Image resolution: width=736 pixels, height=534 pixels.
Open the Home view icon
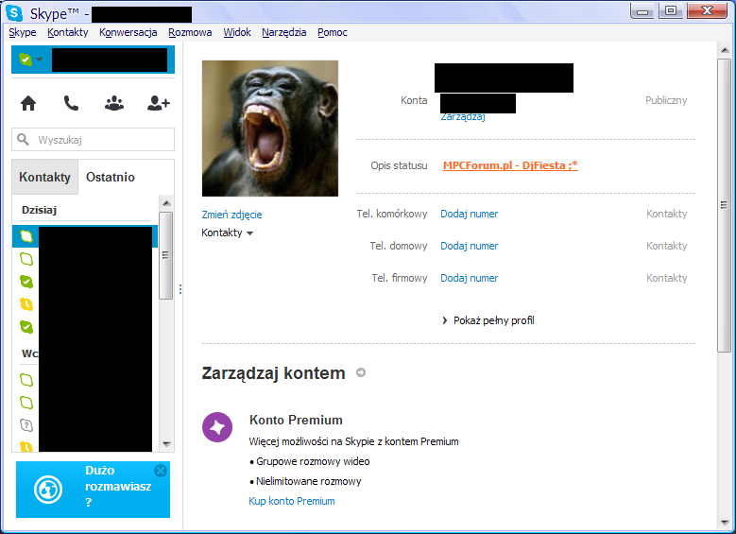click(x=28, y=103)
